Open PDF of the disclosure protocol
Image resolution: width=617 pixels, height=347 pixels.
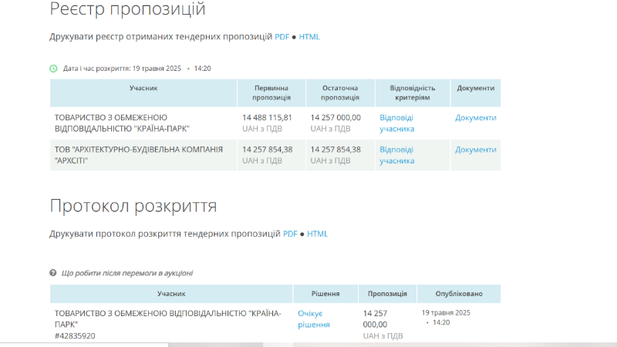(290, 234)
